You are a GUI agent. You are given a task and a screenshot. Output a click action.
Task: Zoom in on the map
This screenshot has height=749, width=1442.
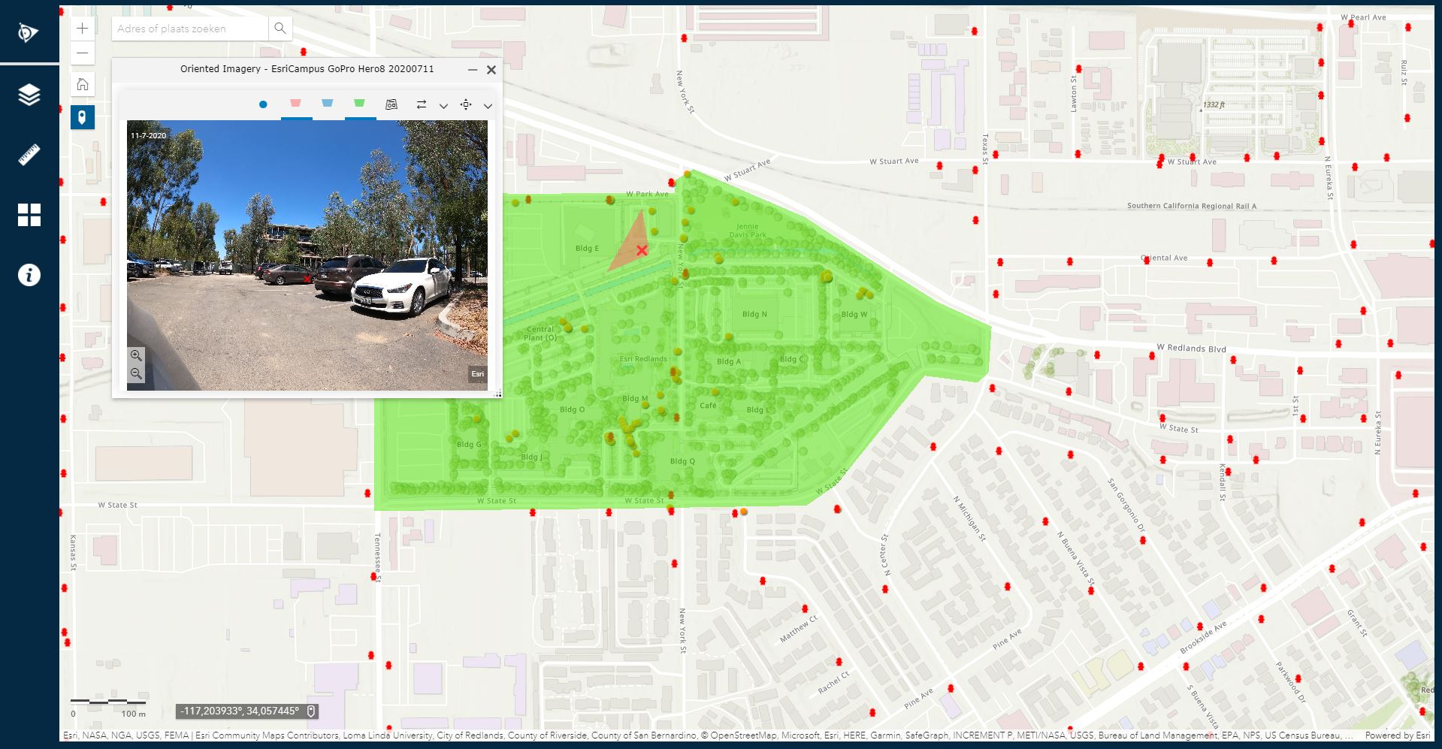point(83,29)
